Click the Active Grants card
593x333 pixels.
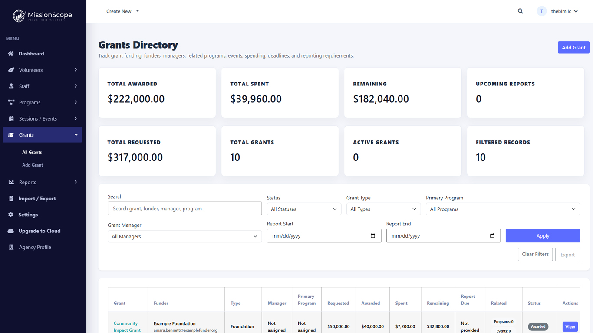click(x=403, y=151)
